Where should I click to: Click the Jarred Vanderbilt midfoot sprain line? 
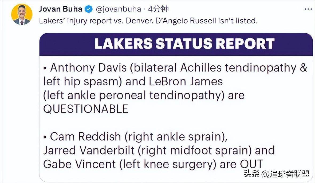(x=159, y=150)
